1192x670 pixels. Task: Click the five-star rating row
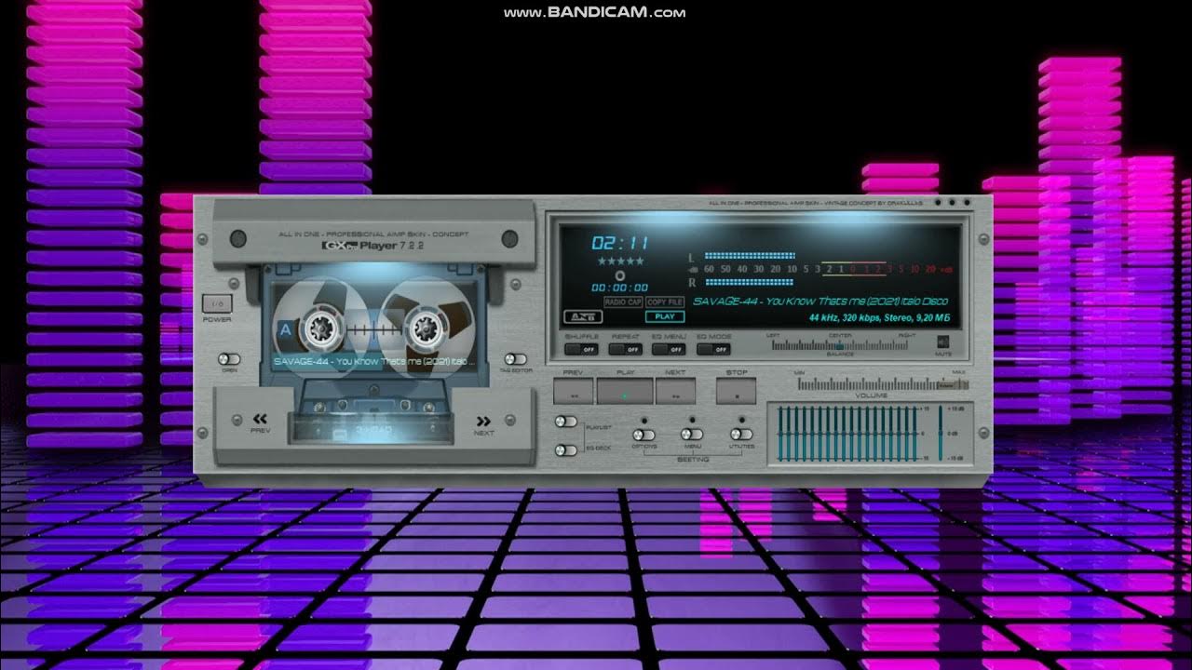tap(621, 262)
